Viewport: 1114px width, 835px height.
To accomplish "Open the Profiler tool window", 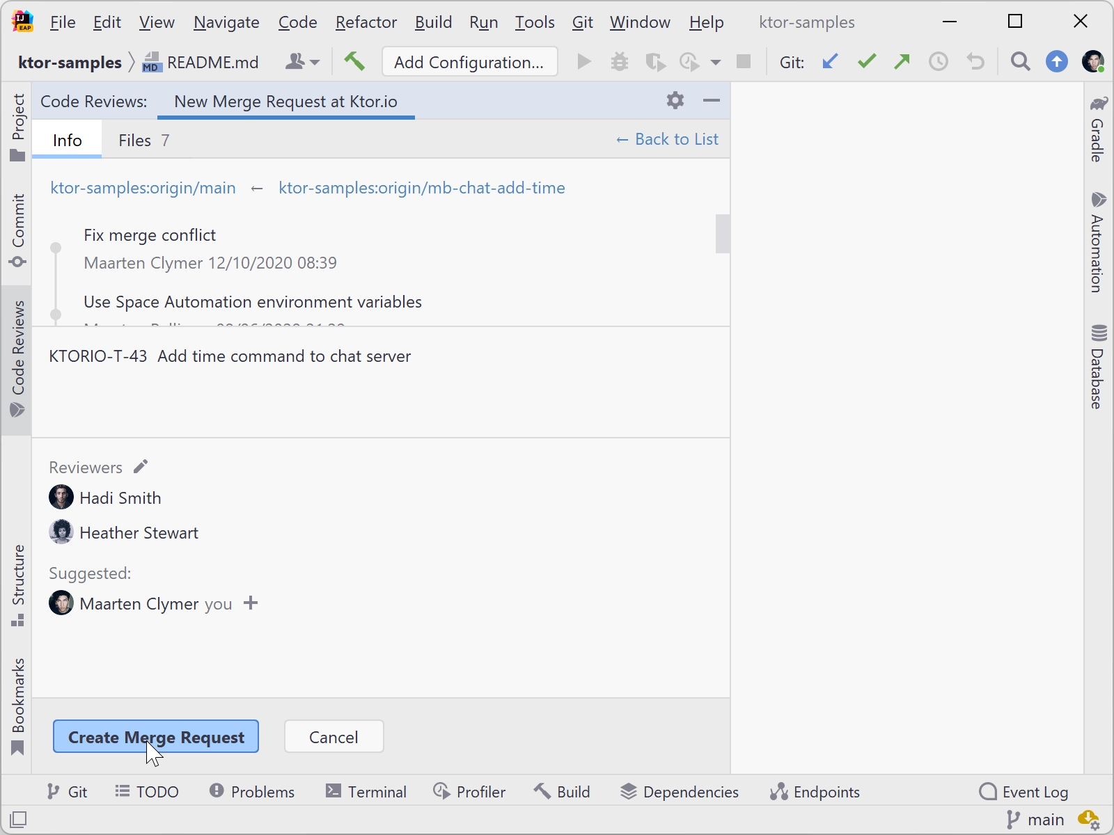I will click(469, 792).
